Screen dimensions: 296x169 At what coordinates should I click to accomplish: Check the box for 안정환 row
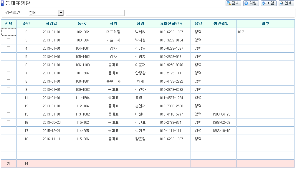[9, 73]
